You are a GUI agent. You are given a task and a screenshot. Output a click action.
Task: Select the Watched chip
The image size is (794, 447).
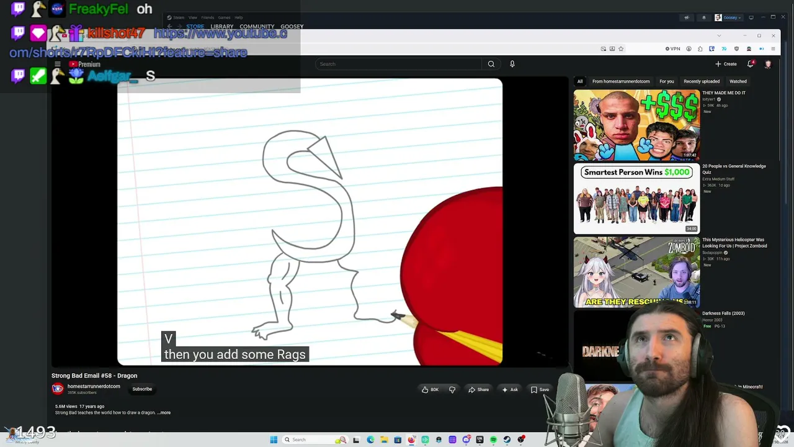point(738,81)
